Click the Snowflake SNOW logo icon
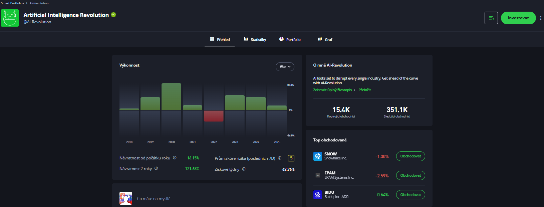Viewport: 544px width, 207px height. [x=318, y=156]
